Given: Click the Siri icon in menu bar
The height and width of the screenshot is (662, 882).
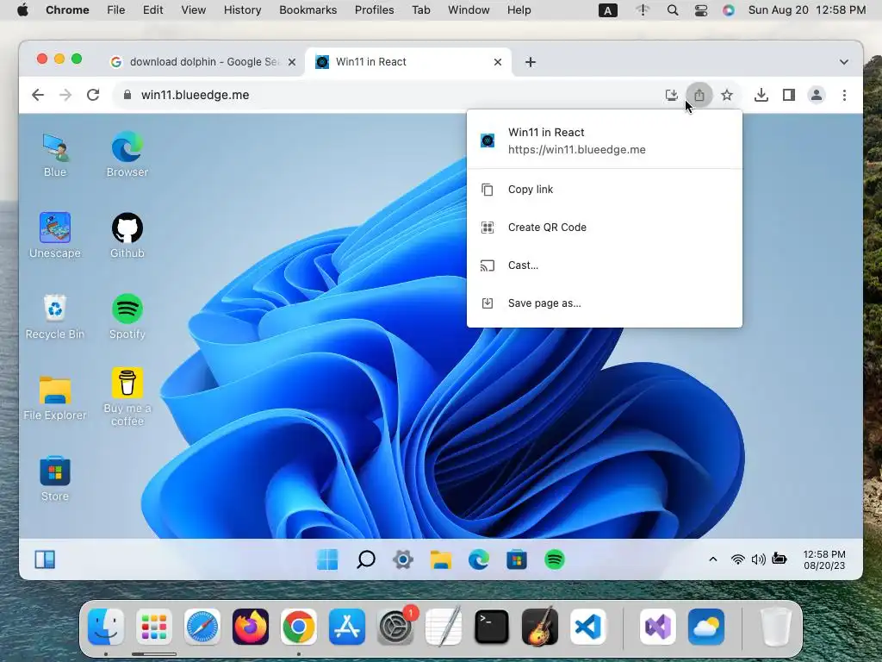Looking at the screenshot, I should (x=729, y=10).
